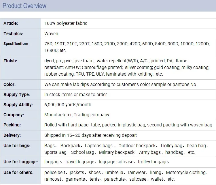The height and width of the screenshot is (185, 216).
Task: Click the Product Overview heading
Action: (x=24, y=6)
